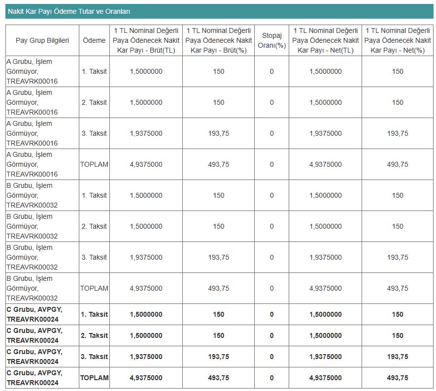Click '3. Taksit' in B Grubu row
The width and height of the screenshot is (436, 391).
click(94, 258)
